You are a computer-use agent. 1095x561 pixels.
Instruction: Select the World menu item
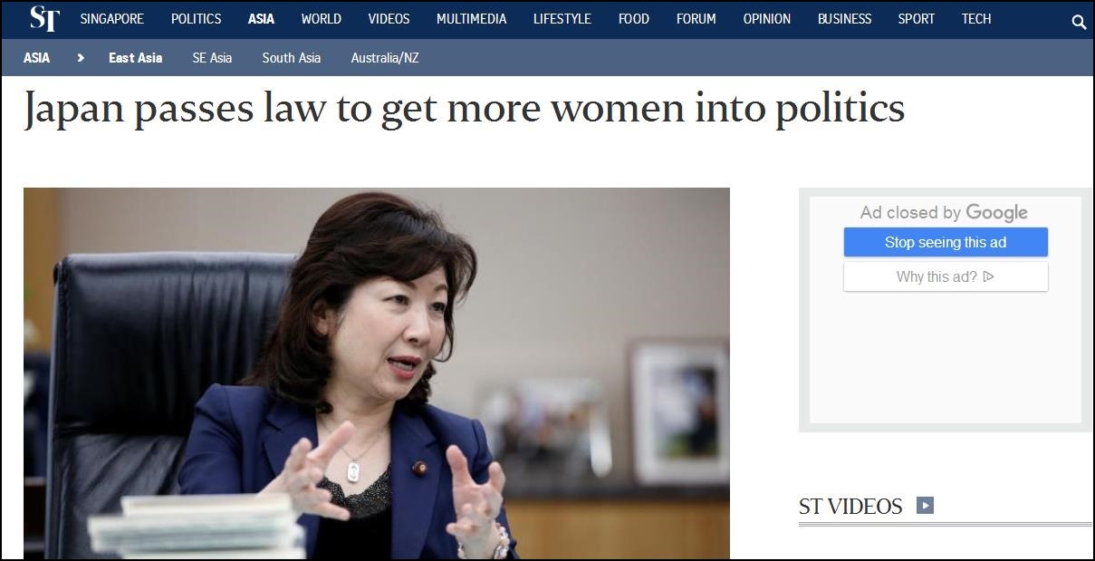(322, 19)
